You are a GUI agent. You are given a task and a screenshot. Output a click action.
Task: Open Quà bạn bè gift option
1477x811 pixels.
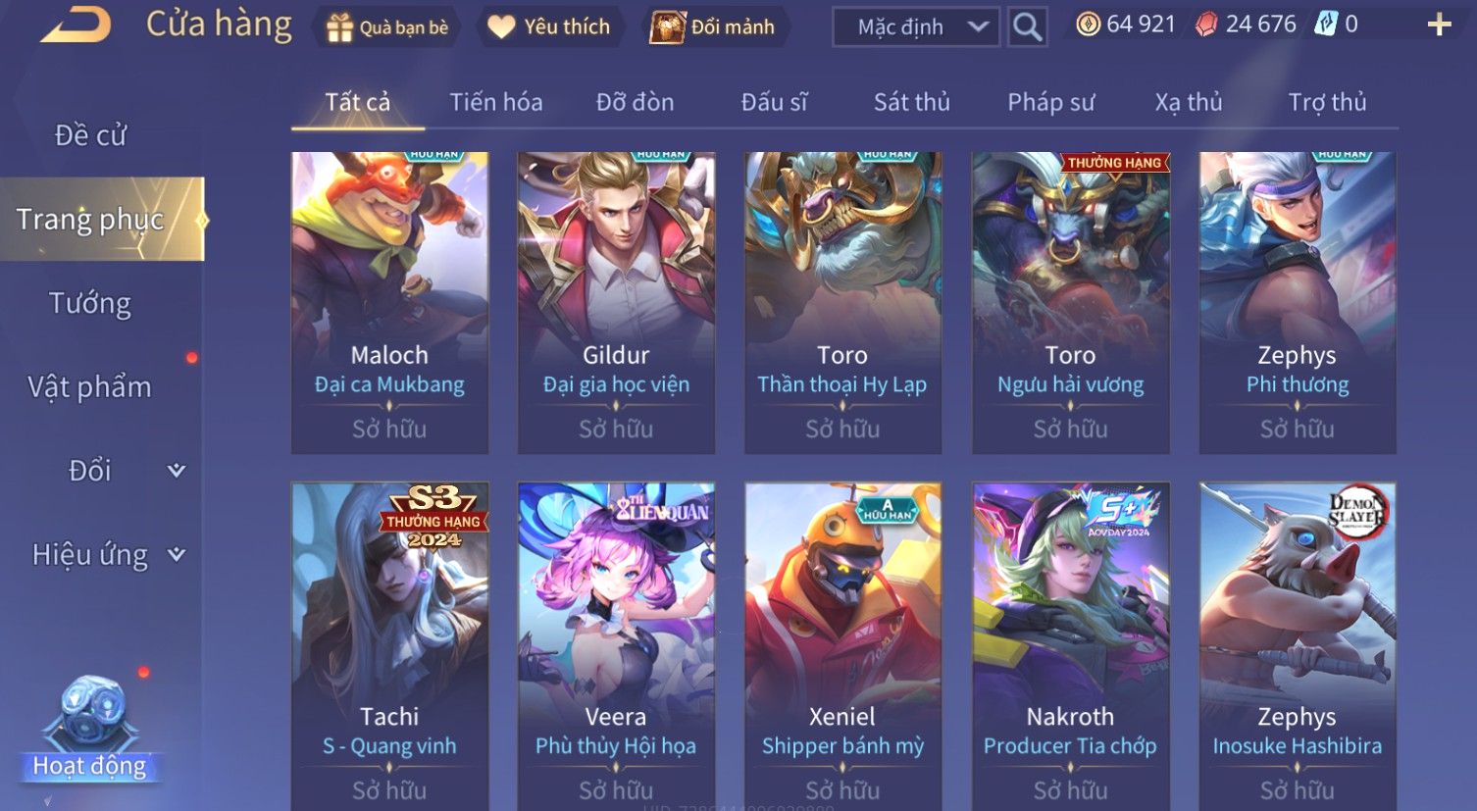pyautogui.click(x=387, y=27)
